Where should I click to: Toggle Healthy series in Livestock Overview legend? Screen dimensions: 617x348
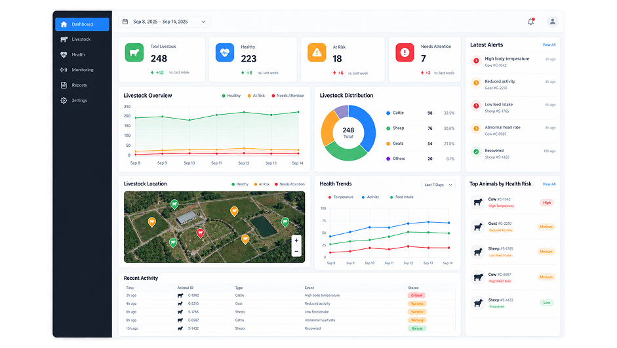pos(231,96)
